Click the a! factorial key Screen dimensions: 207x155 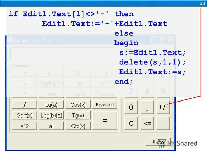point(51,126)
